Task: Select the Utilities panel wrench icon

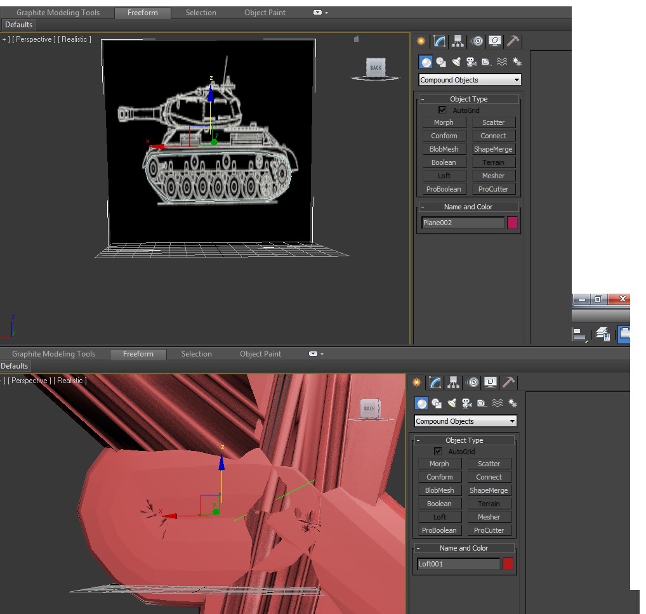Action: pyautogui.click(x=511, y=41)
